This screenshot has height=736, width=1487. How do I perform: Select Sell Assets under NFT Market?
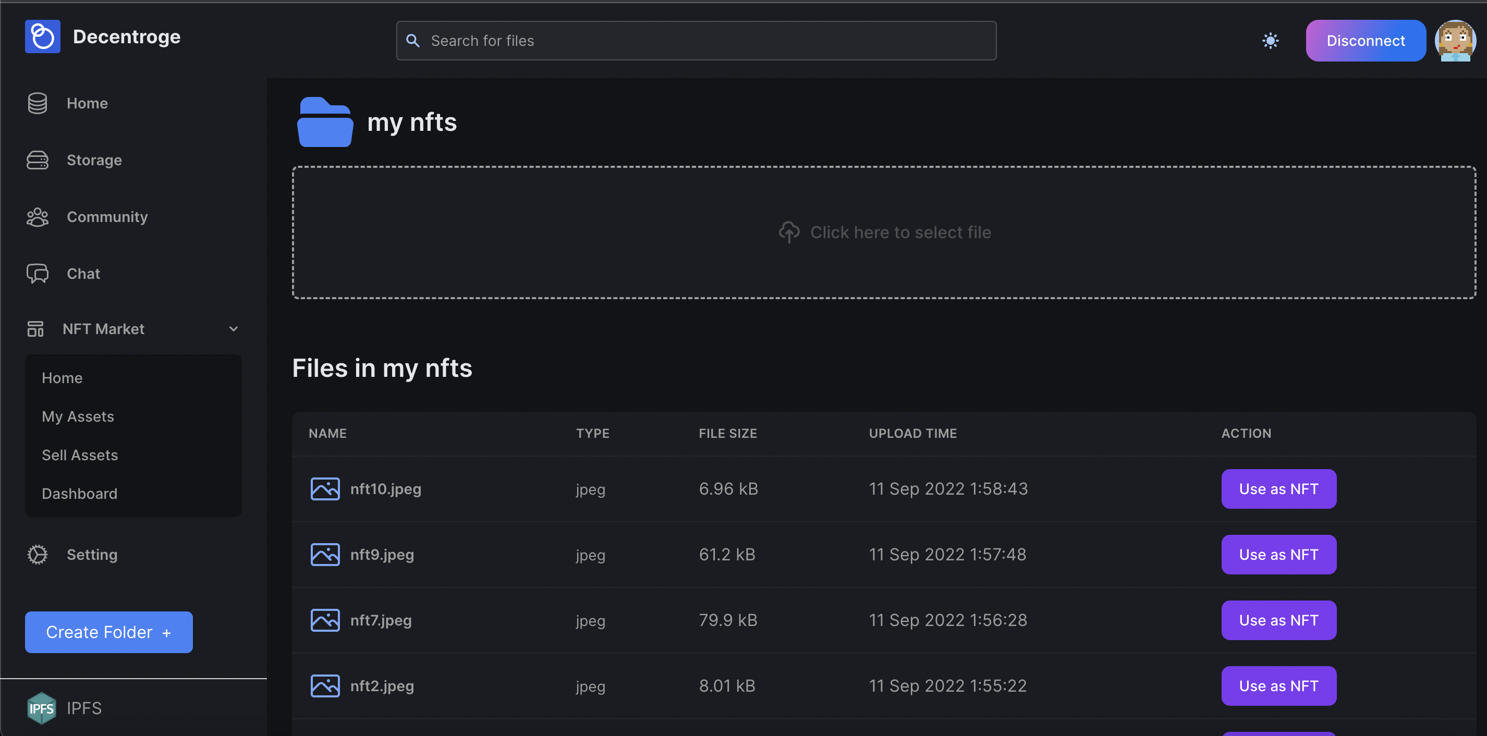80,455
